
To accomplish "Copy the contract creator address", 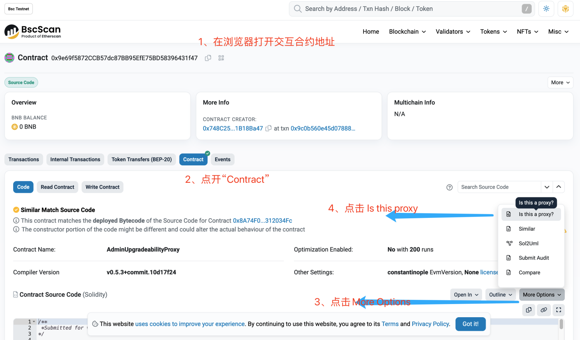I will pos(268,128).
